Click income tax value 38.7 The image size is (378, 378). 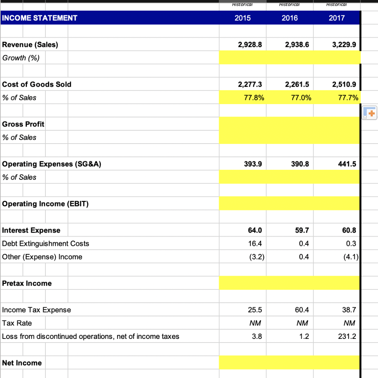coord(349,310)
